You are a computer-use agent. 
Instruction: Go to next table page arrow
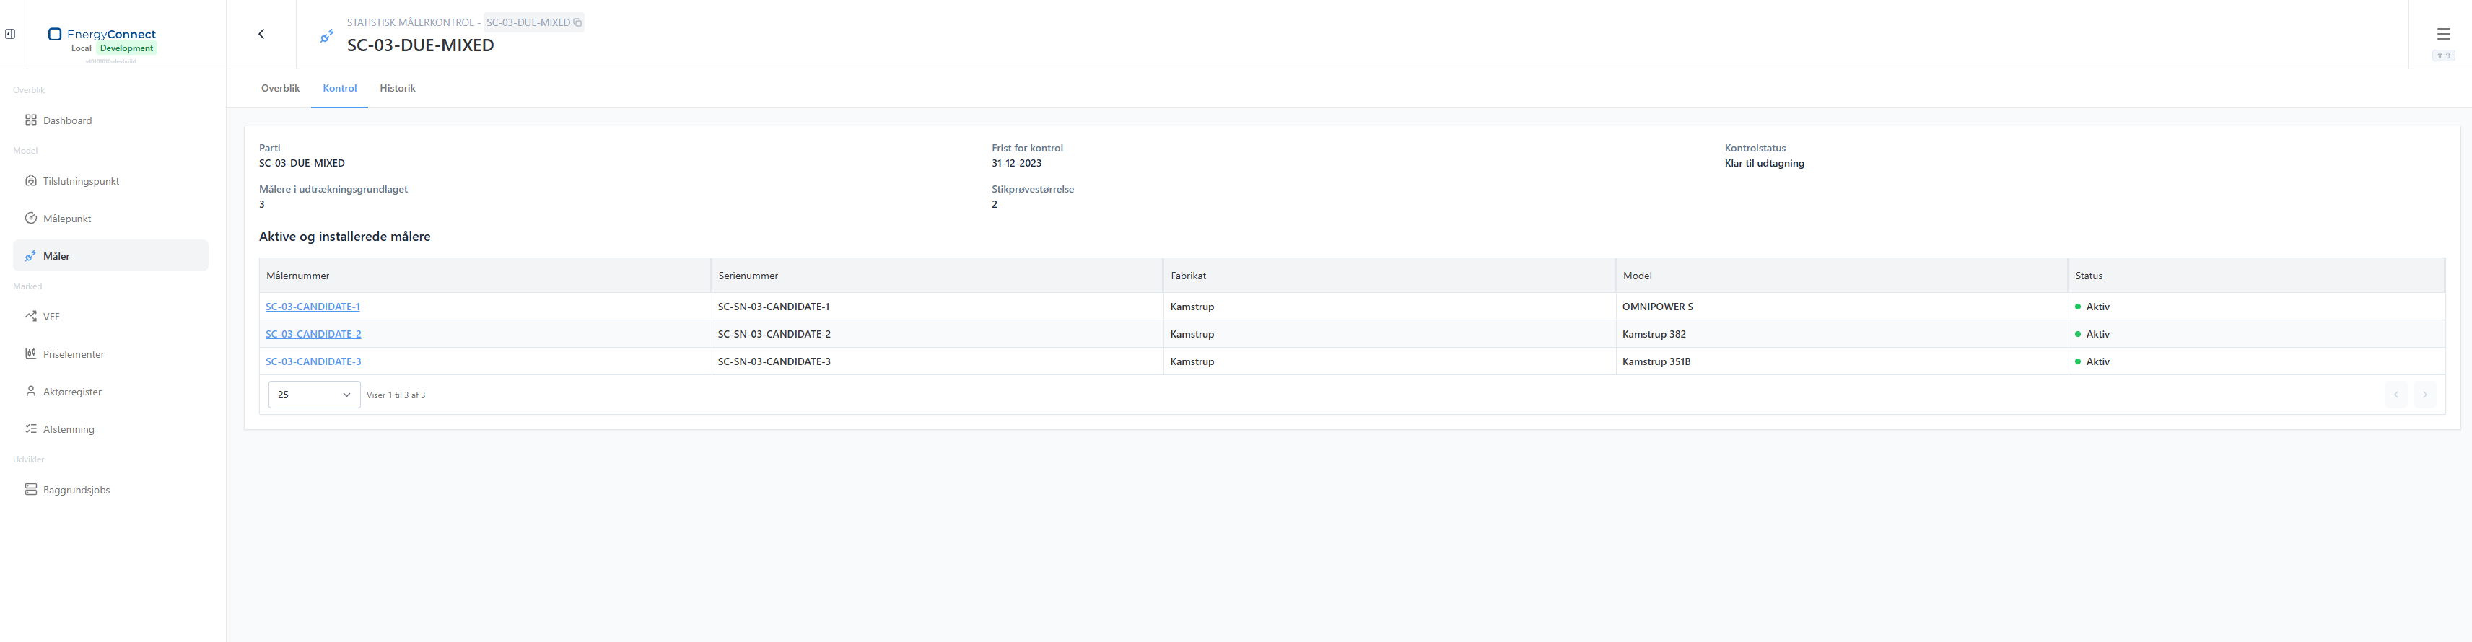(2424, 395)
